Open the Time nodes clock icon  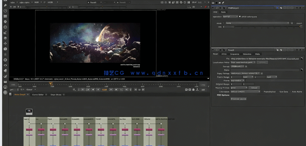tap(5, 11)
